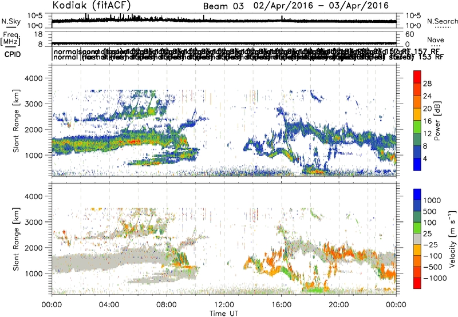The image size is (458, 317).
Task: Pick the red top segment of power colorbar
Action: (417, 77)
